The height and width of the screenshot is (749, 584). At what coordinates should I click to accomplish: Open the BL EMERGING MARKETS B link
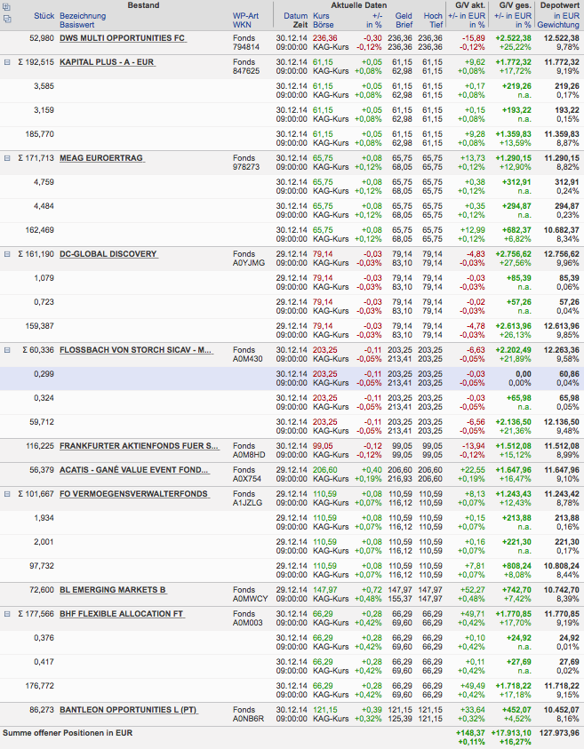(x=113, y=590)
